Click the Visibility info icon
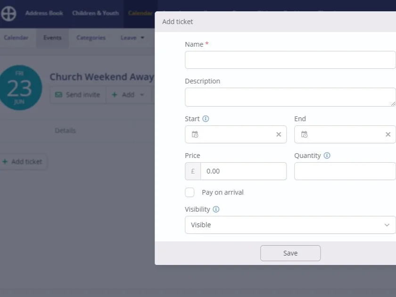Viewport: 396px width, 297px height. pyautogui.click(x=216, y=209)
